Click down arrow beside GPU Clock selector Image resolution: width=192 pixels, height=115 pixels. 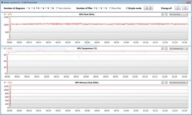[x=166, y=14]
